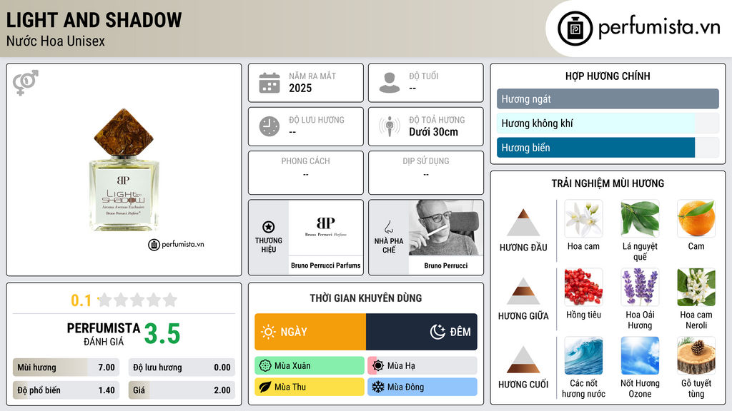The width and height of the screenshot is (732, 411).
Task: Select the Ngày daytime segment
Action: point(310,332)
